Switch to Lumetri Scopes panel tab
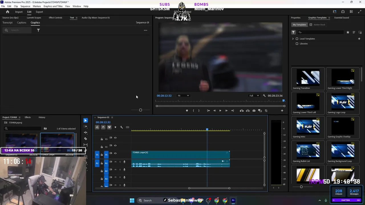The image size is (365, 205). [x=34, y=18]
